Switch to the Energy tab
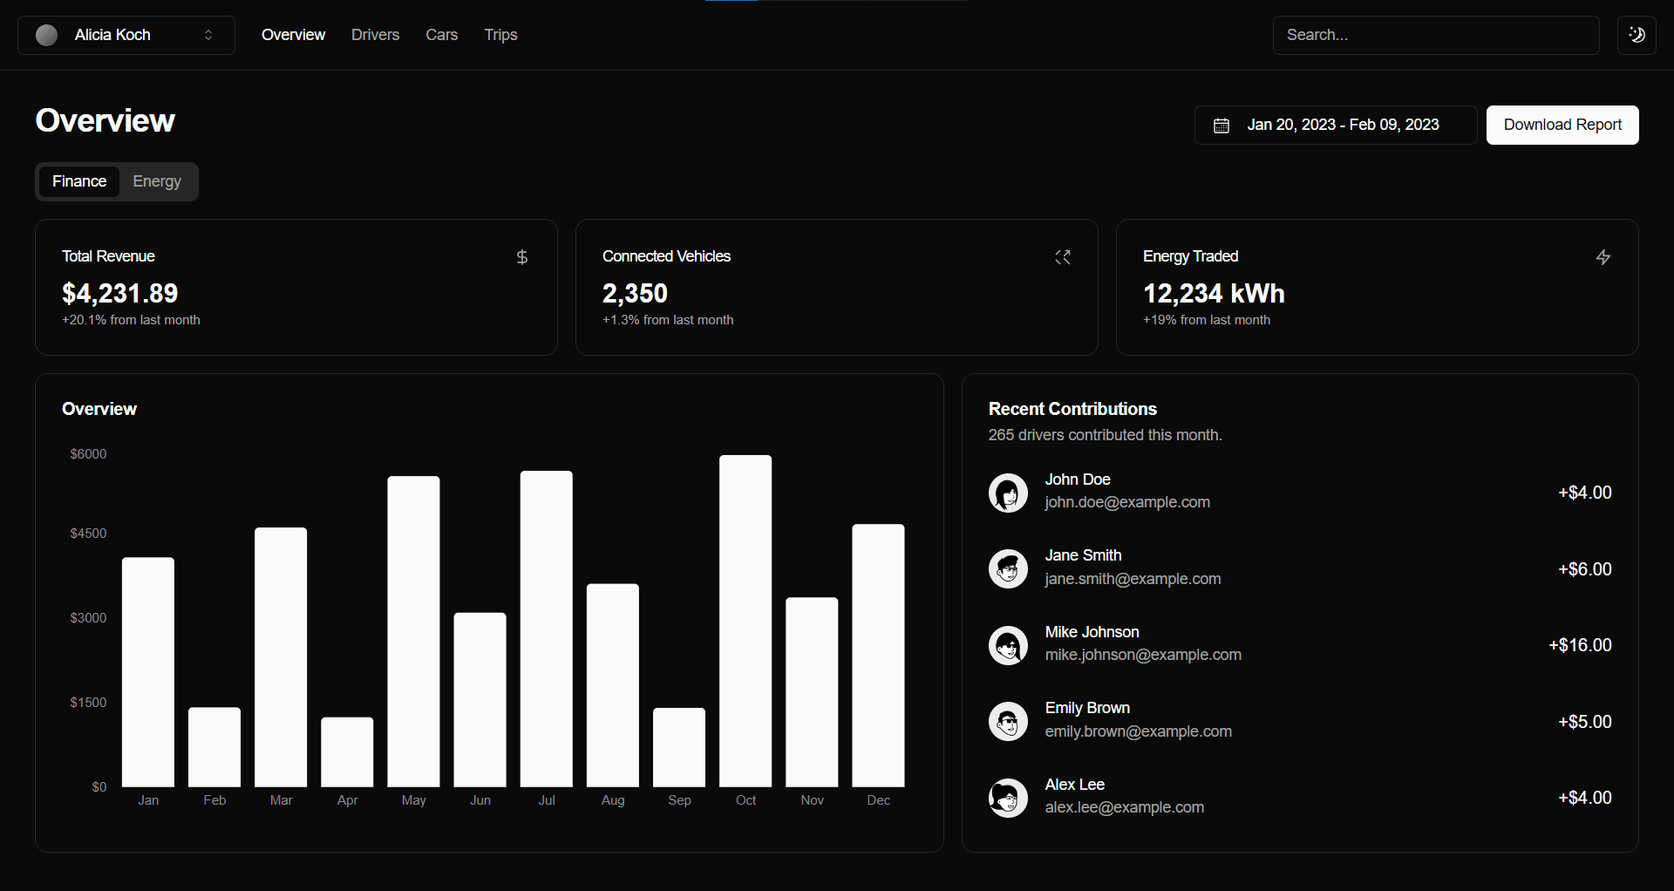Image resolution: width=1674 pixels, height=891 pixels. click(x=157, y=181)
